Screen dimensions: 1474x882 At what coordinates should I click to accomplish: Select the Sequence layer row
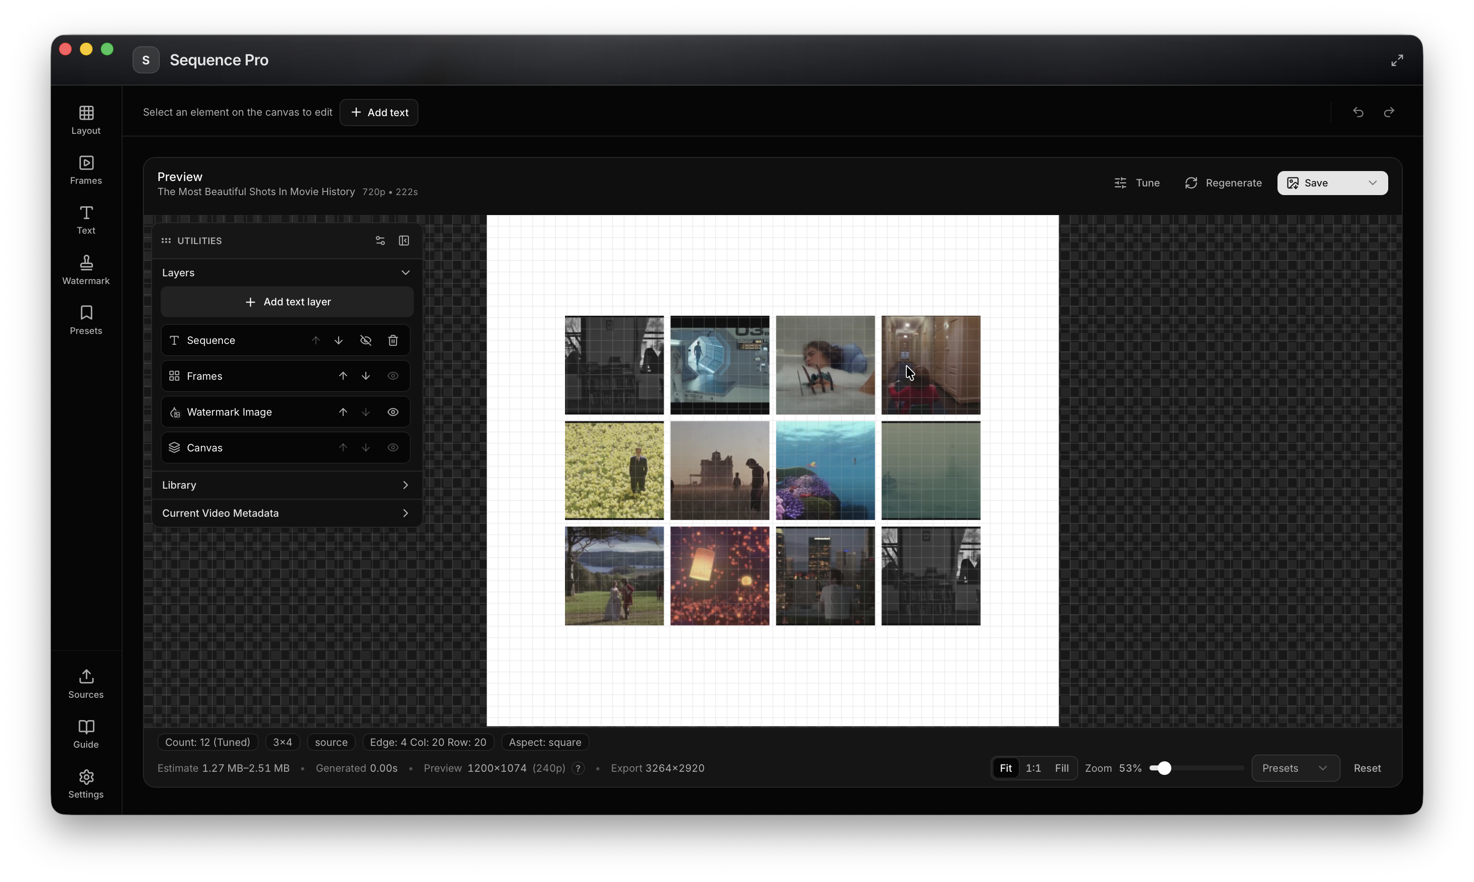pyautogui.click(x=285, y=341)
